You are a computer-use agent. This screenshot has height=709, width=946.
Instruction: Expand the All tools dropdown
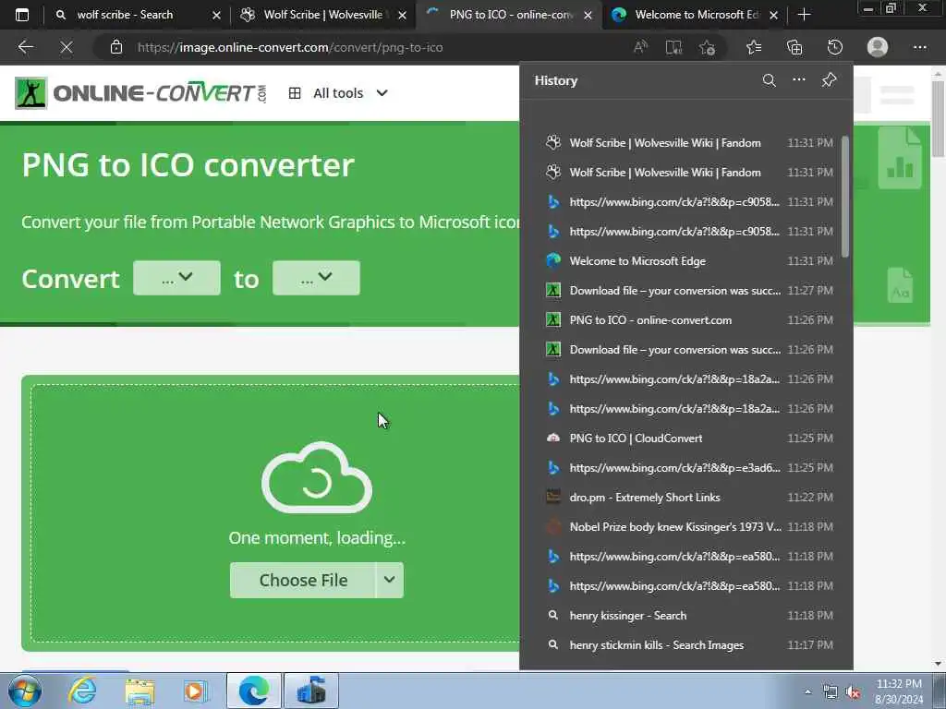point(338,93)
